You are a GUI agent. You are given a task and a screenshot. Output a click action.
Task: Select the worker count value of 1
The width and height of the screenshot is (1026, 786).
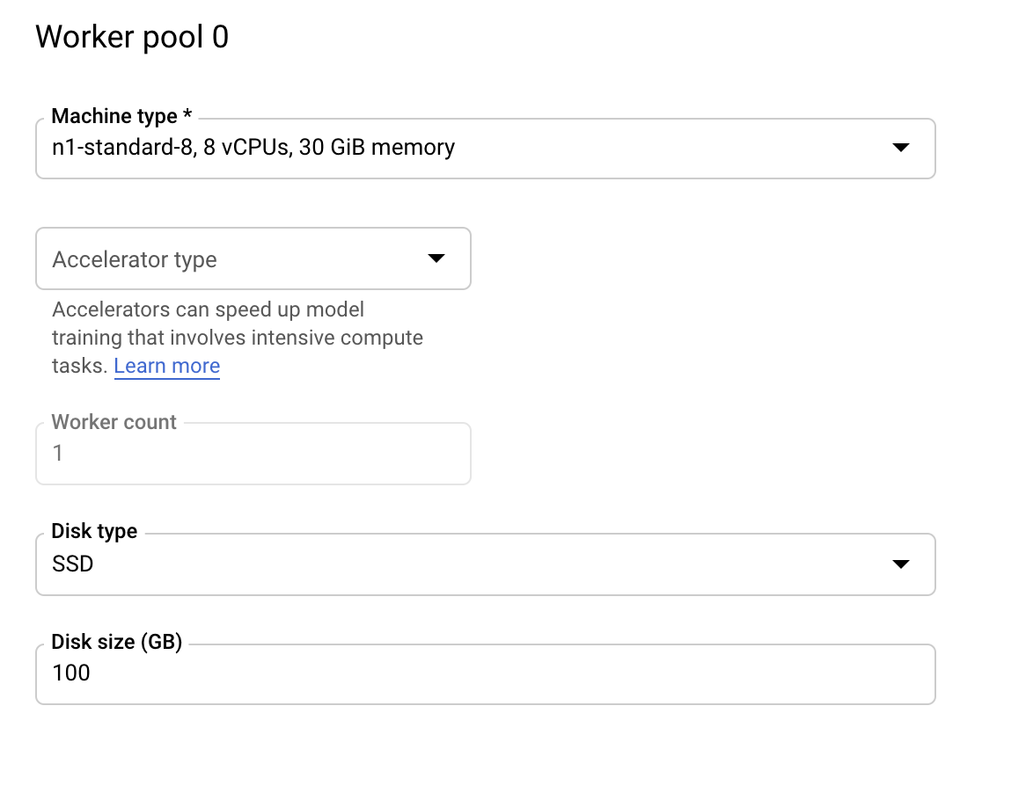coord(58,453)
